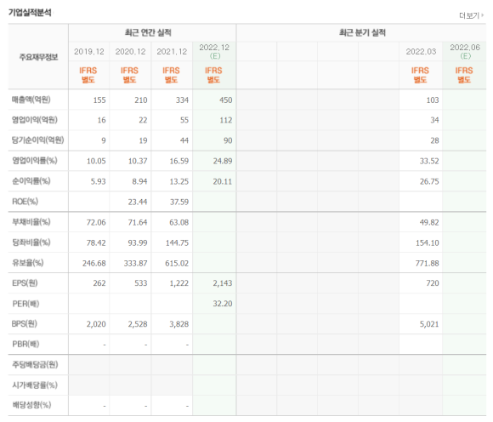Click the 주요재무정보 header cell
The image size is (493, 422).
coord(38,57)
